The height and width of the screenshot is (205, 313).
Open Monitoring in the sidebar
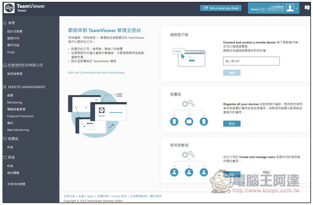15,102
